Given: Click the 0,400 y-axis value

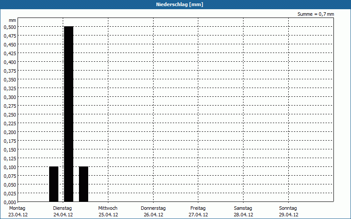Looking at the screenshot, I should [10, 62].
